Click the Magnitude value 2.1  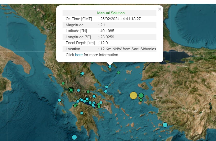(103, 25)
